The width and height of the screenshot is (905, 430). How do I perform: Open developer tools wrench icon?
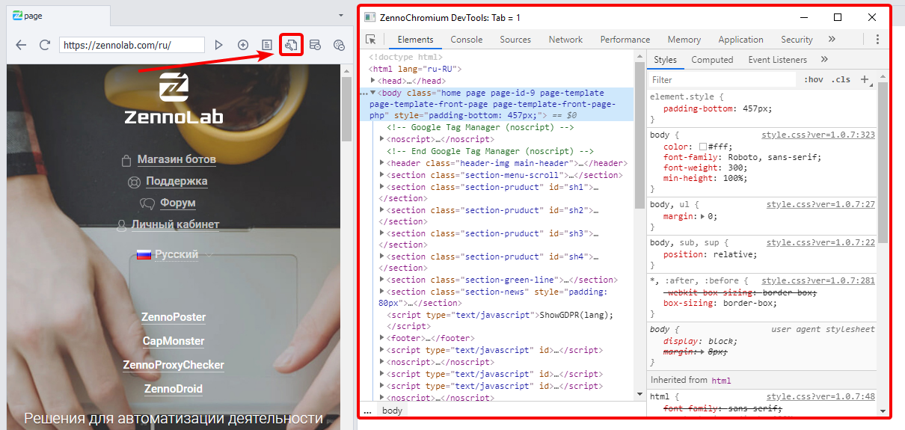[x=291, y=45]
